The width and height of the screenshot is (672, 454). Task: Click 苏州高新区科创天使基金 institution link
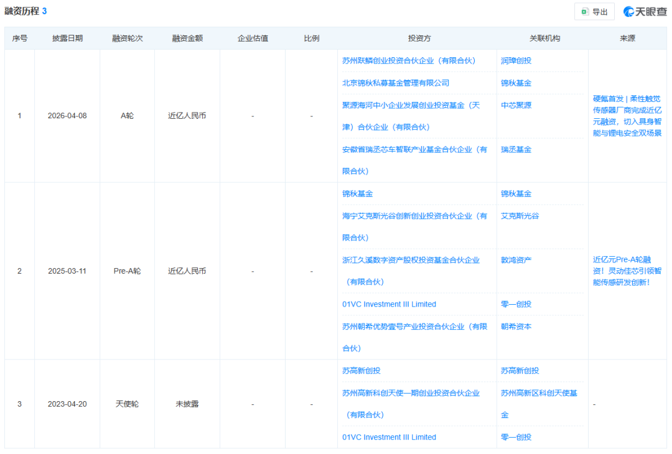(x=539, y=393)
